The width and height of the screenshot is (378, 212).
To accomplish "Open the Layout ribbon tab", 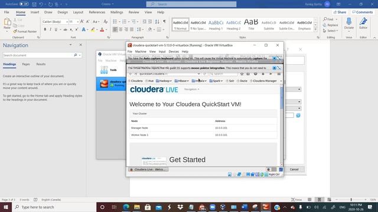I will click(78, 12).
